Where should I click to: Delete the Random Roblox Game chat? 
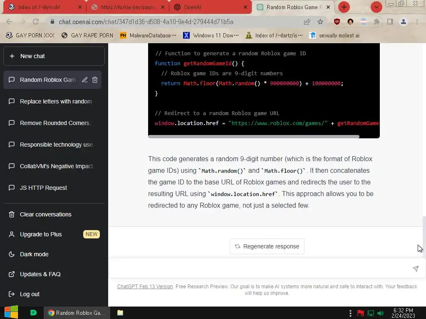[x=95, y=80]
